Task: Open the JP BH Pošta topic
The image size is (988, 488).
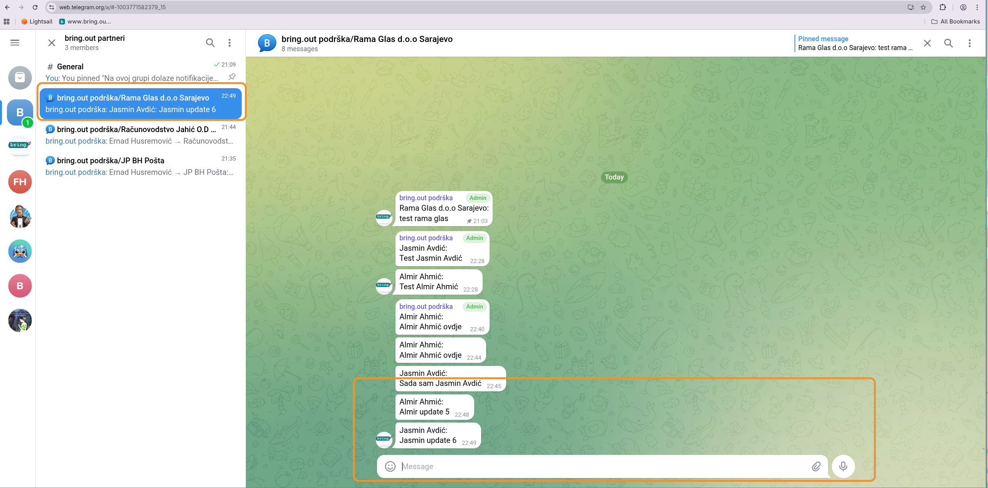Action: point(140,166)
